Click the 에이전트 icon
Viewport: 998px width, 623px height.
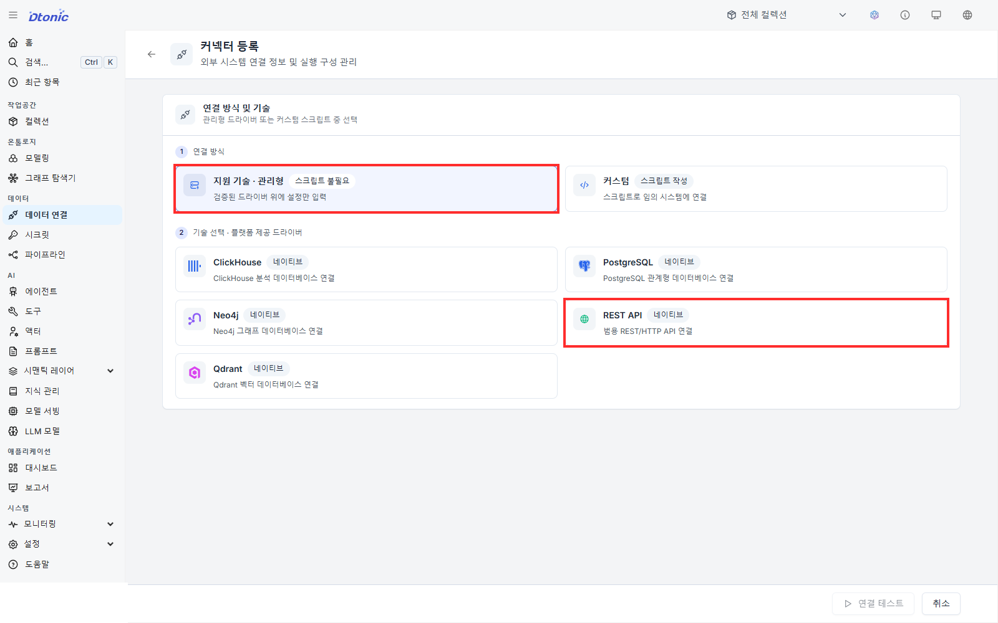point(13,292)
